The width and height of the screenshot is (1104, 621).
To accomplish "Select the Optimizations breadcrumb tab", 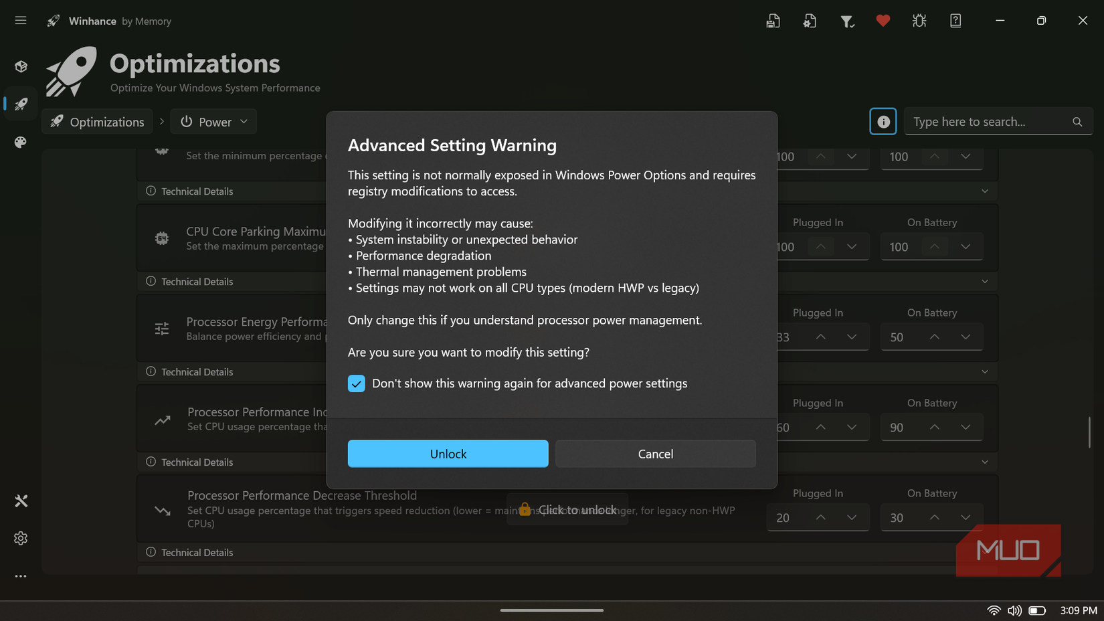I will click(x=97, y=121).
